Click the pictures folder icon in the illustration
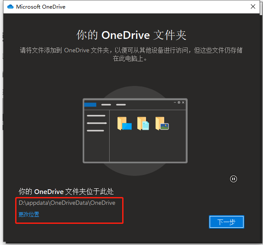The width and height of the screenshot is (263, 245). [x=162, y=124]
